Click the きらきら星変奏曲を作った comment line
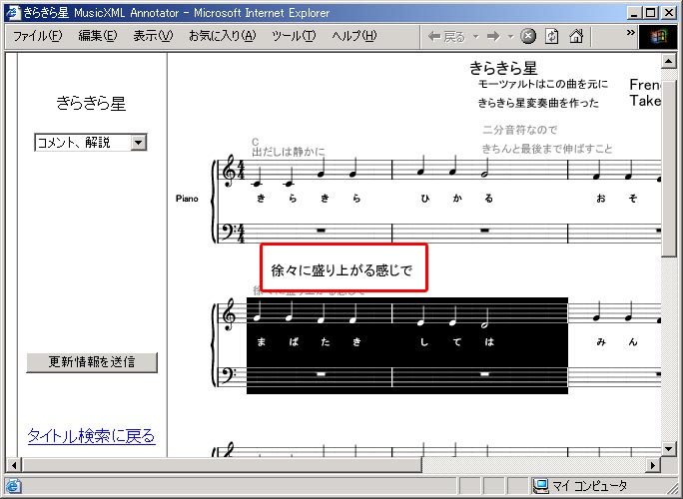 coord(538,103)
